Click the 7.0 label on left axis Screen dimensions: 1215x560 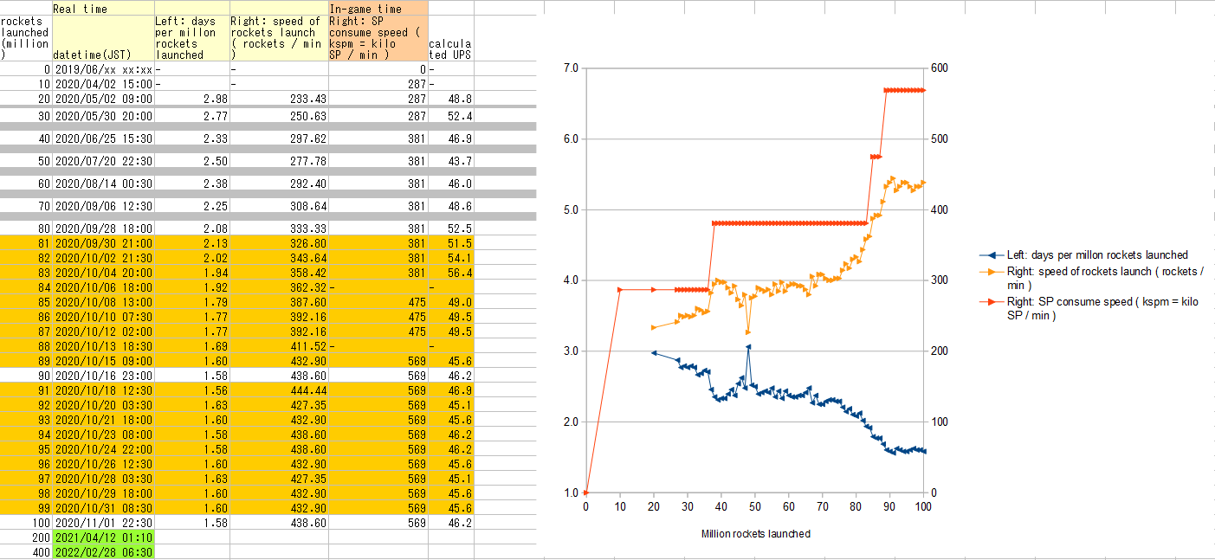pyautogui.click(x=568, y=68)
